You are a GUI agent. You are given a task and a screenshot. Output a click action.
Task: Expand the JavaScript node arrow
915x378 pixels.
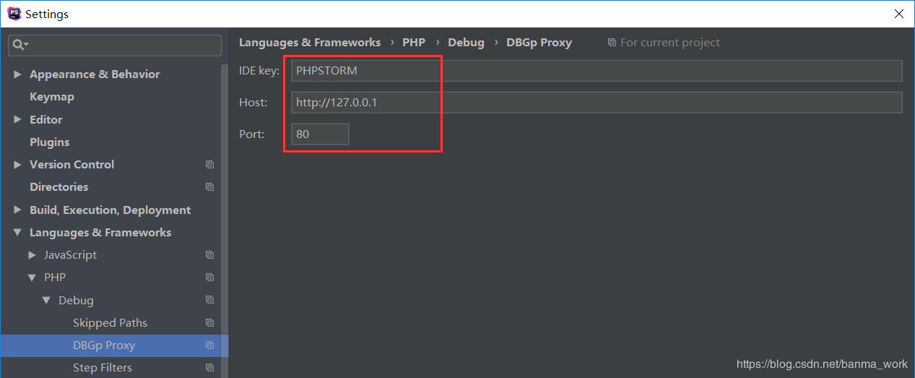click(x=32, y=255)
